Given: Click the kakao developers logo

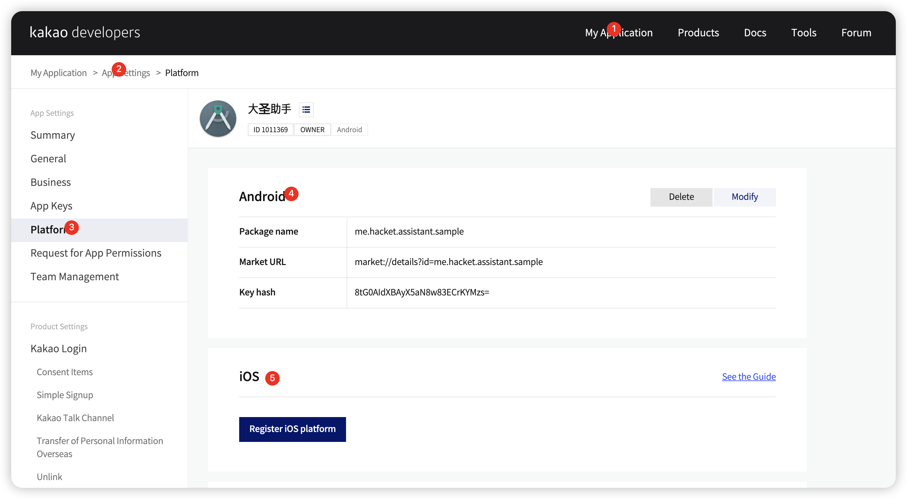Looking at the screenshot, I should (x=85, y=32).
